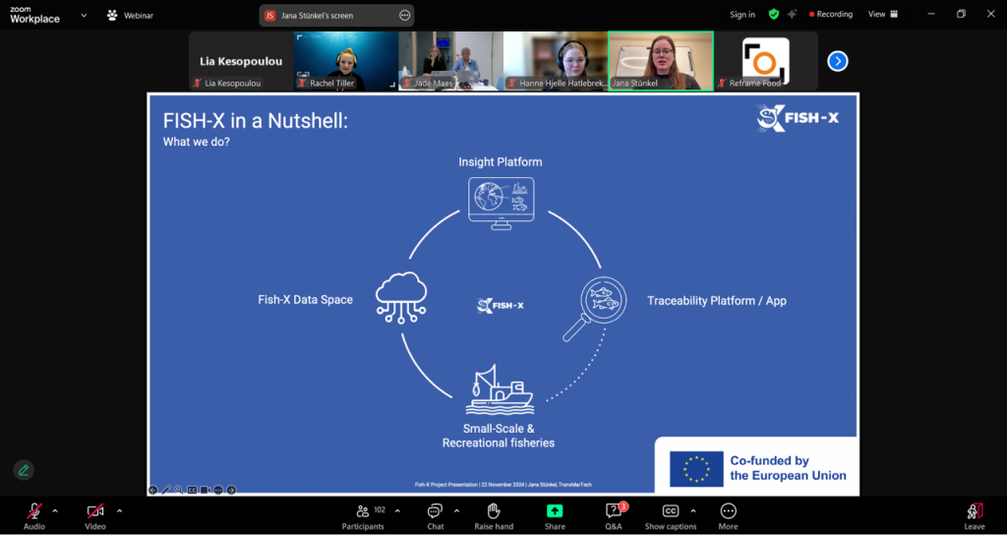1007x535 pixels.
Task: Click the 'Fish-X Data Space' label
Action: click(305, 299)
